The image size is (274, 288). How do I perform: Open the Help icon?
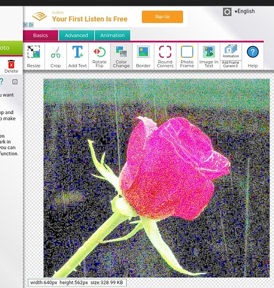pyautogui.click(x=253, y=56)
